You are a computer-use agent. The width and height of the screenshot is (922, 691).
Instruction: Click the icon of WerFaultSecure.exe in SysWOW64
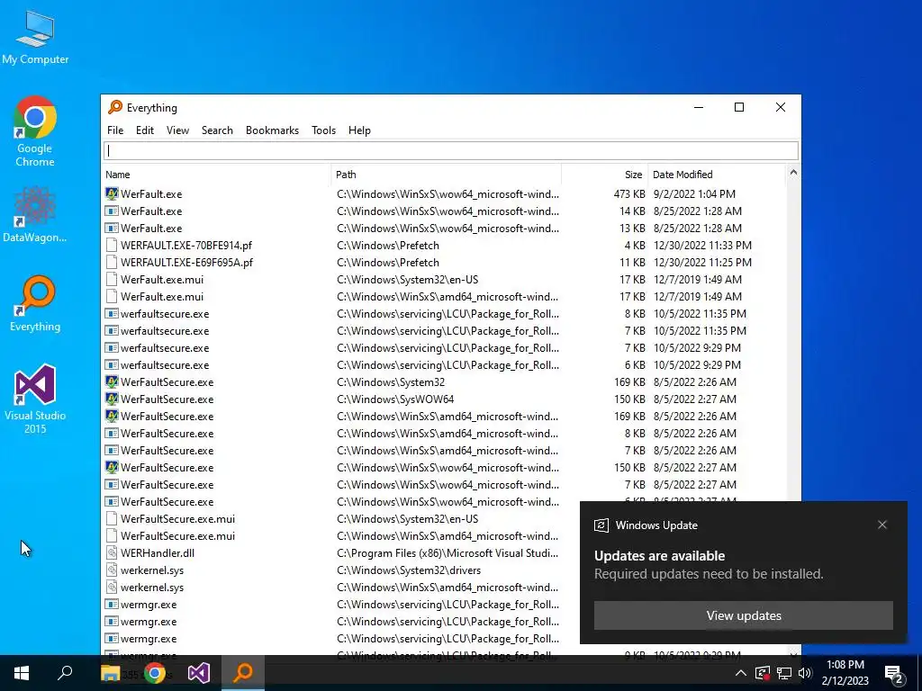tap(111, 399)
